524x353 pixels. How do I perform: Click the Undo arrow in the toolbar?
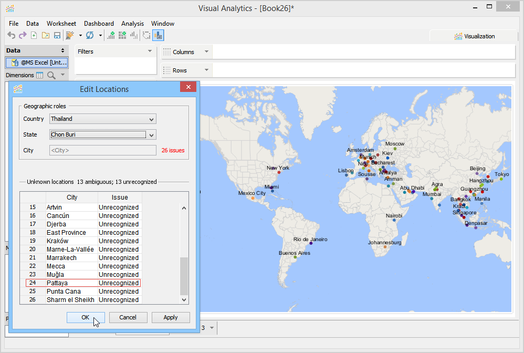(11, 35)
